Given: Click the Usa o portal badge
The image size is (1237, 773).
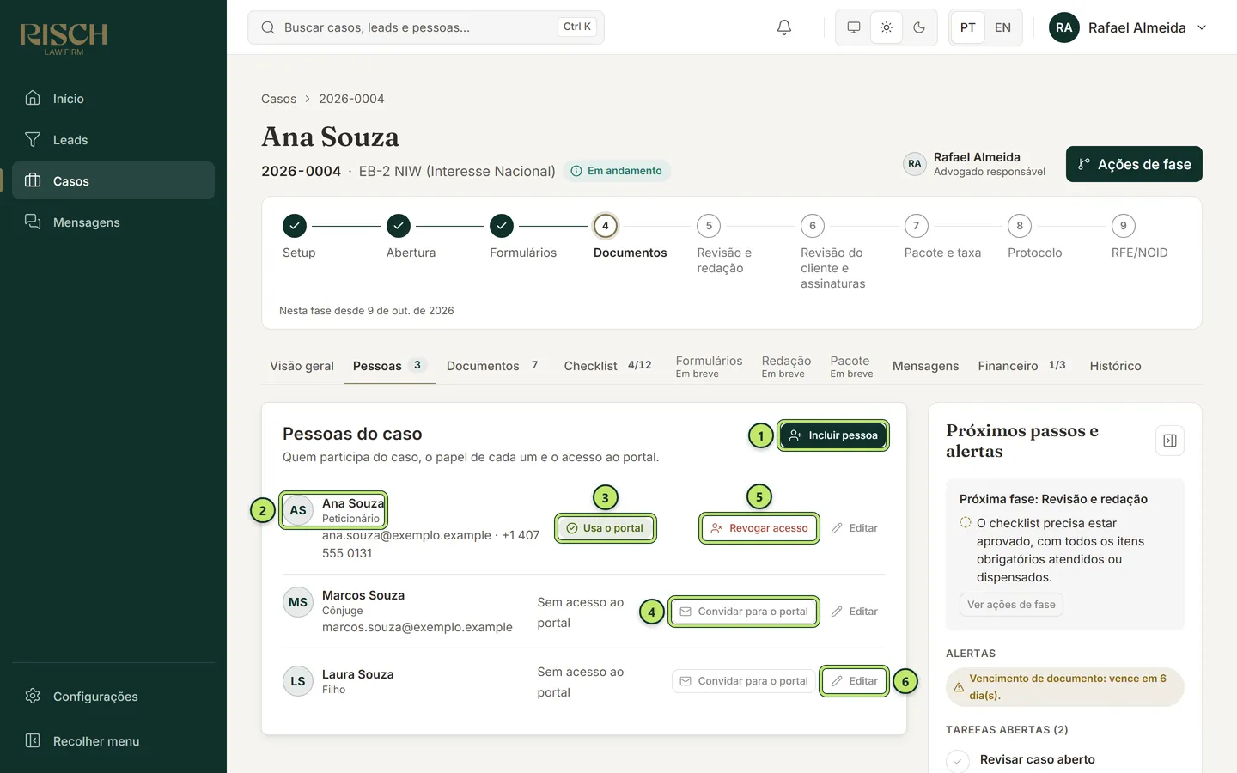Looking at the screenshot, I should tap(606, 528).
